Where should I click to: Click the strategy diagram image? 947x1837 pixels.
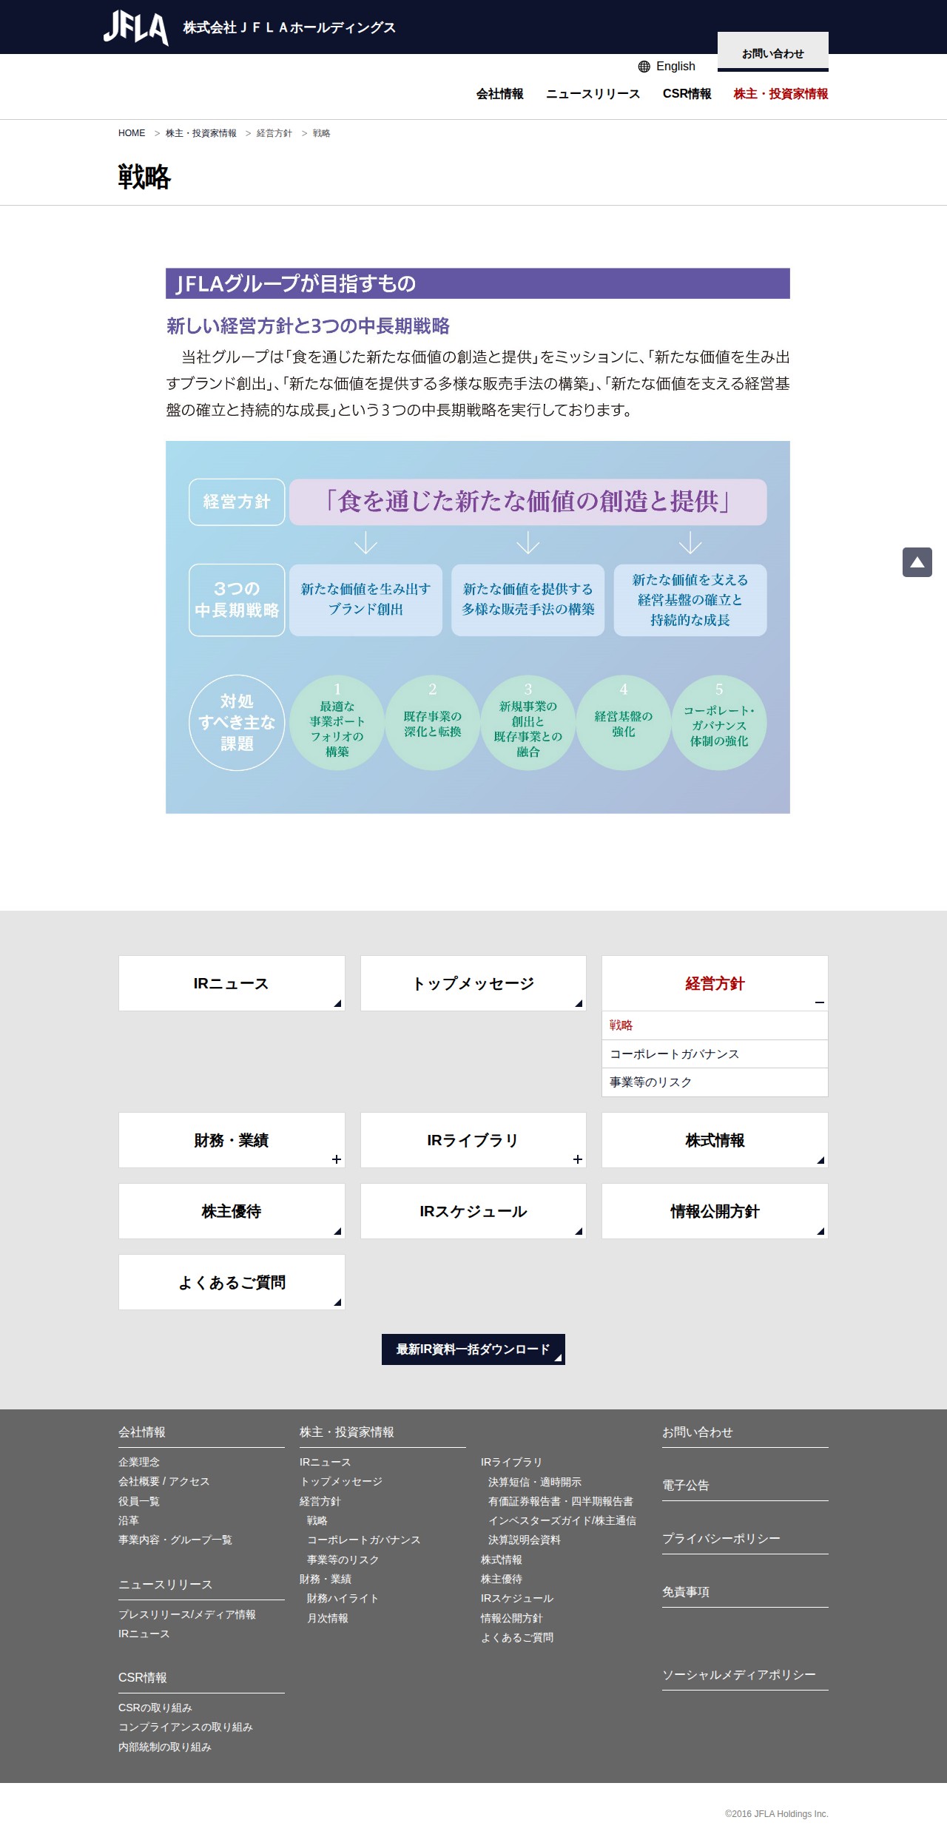(x=478, y=627)
